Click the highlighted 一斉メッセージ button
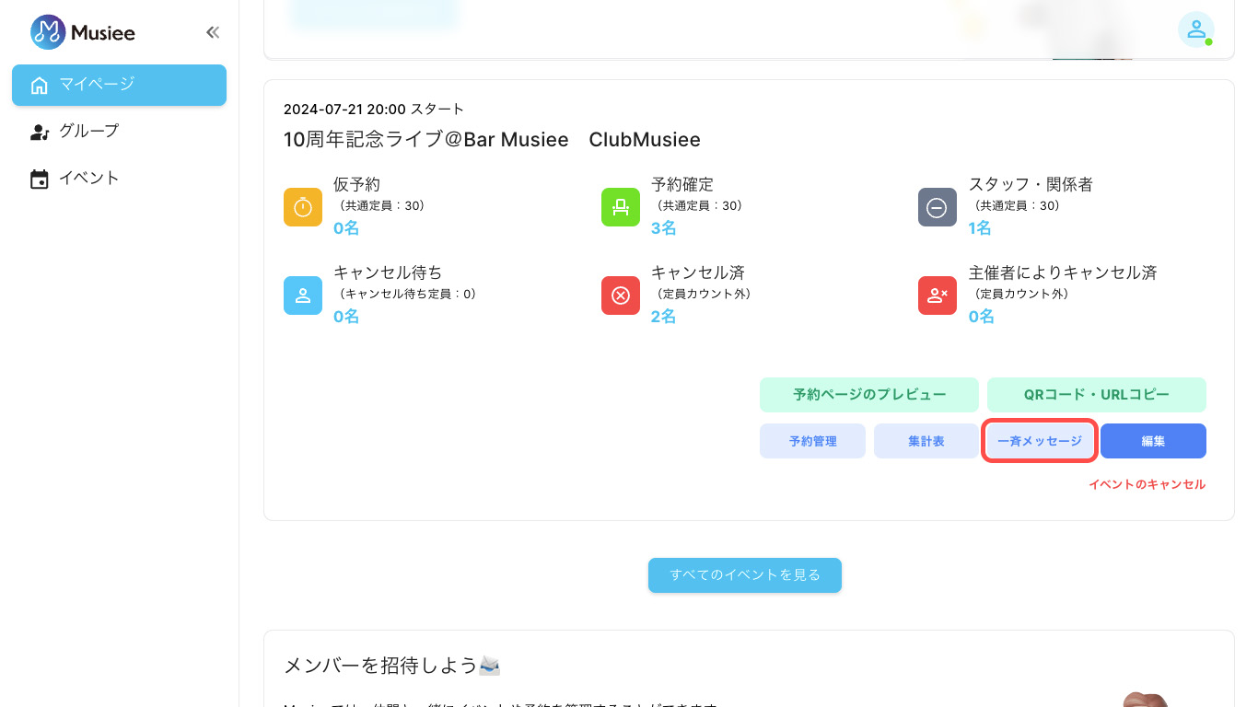The height and width of the screenshot is (707, 1258). pos(1039,441)
